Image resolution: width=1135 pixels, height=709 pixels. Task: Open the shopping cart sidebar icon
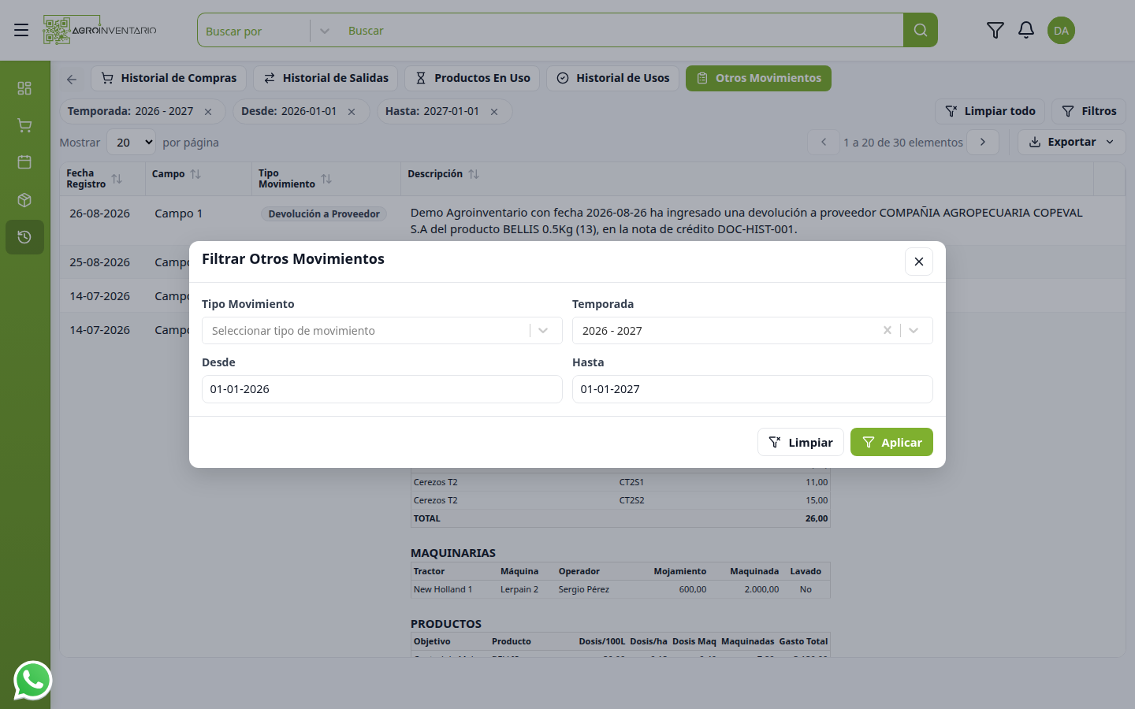(24, 125)
